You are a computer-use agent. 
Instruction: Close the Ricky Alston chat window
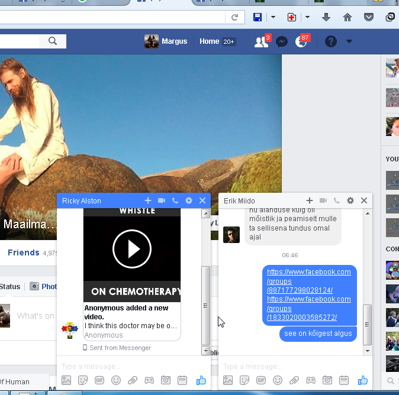(x=202, y=200)
